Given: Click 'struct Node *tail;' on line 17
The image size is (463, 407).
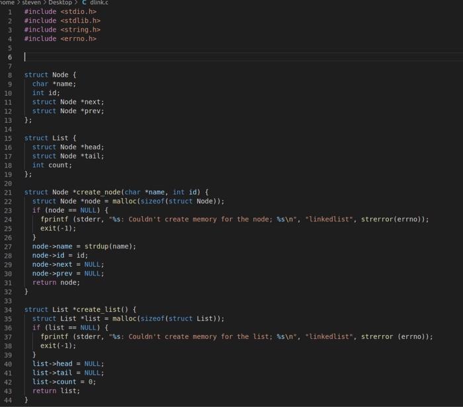Looking at the screenshot, I should pyautogui.click(x=68, y=156).
